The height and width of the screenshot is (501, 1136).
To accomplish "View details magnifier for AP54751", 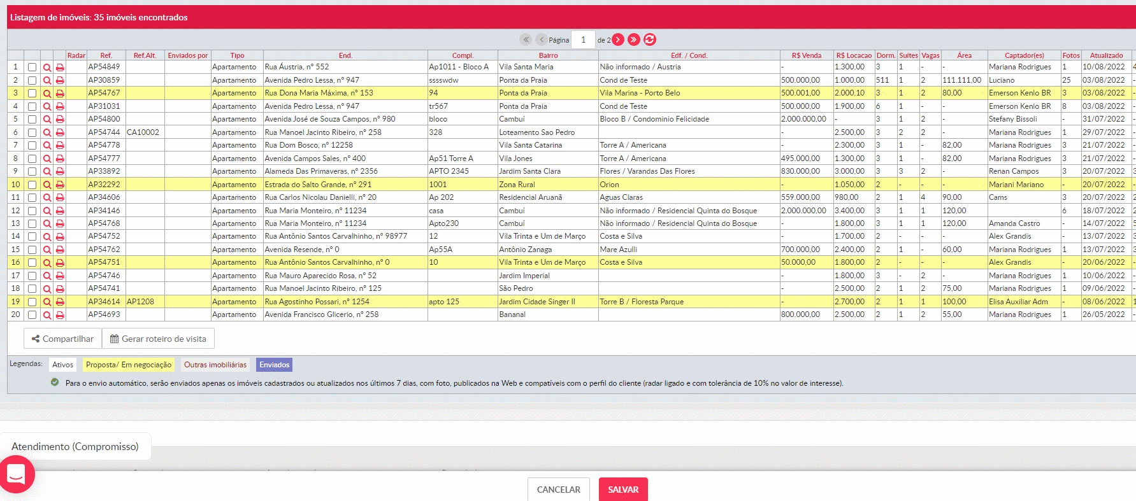I will pos(47,262).
